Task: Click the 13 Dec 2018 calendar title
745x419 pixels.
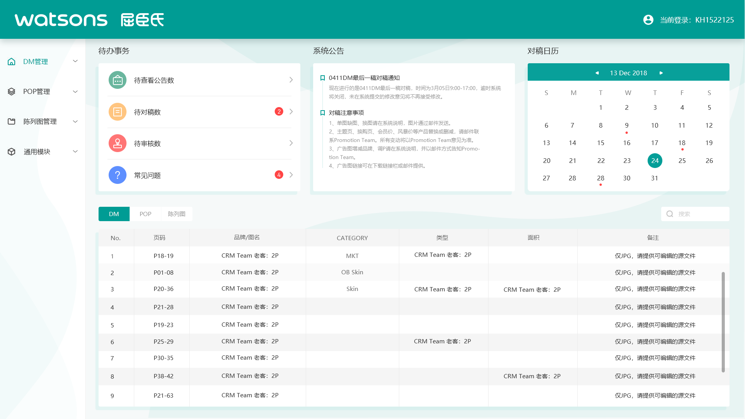Action: pyautogui.click(x=629, y=73)
